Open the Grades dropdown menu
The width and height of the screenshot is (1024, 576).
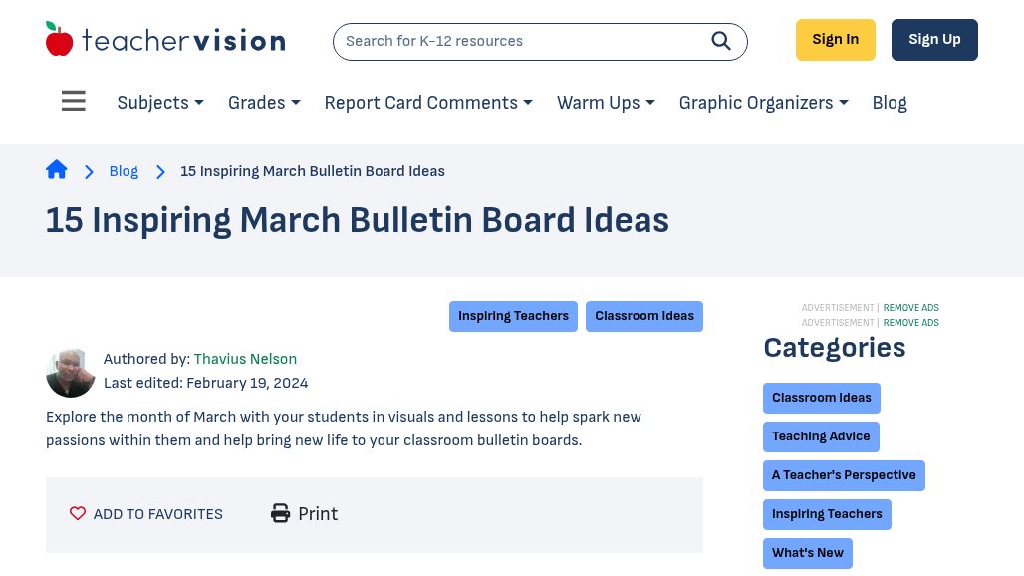264,103
